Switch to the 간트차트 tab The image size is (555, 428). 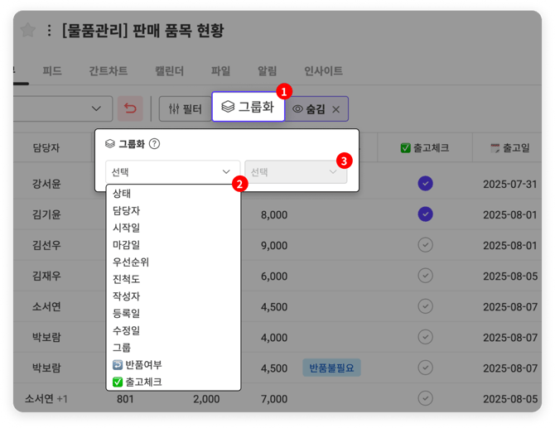point(110,70)
